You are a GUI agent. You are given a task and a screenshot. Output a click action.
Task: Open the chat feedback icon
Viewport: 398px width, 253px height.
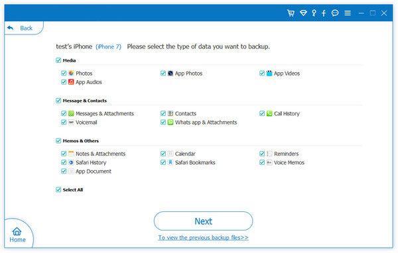[335, 13]
